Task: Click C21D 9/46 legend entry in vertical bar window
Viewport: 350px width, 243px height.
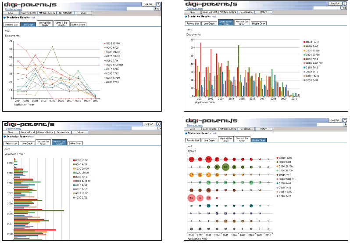Action: [x=311, y=68]
